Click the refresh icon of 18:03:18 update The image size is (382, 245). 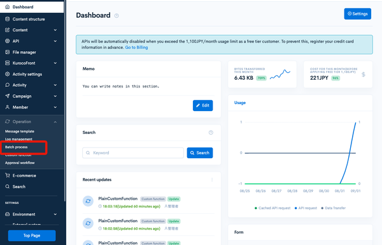[88, 201]
